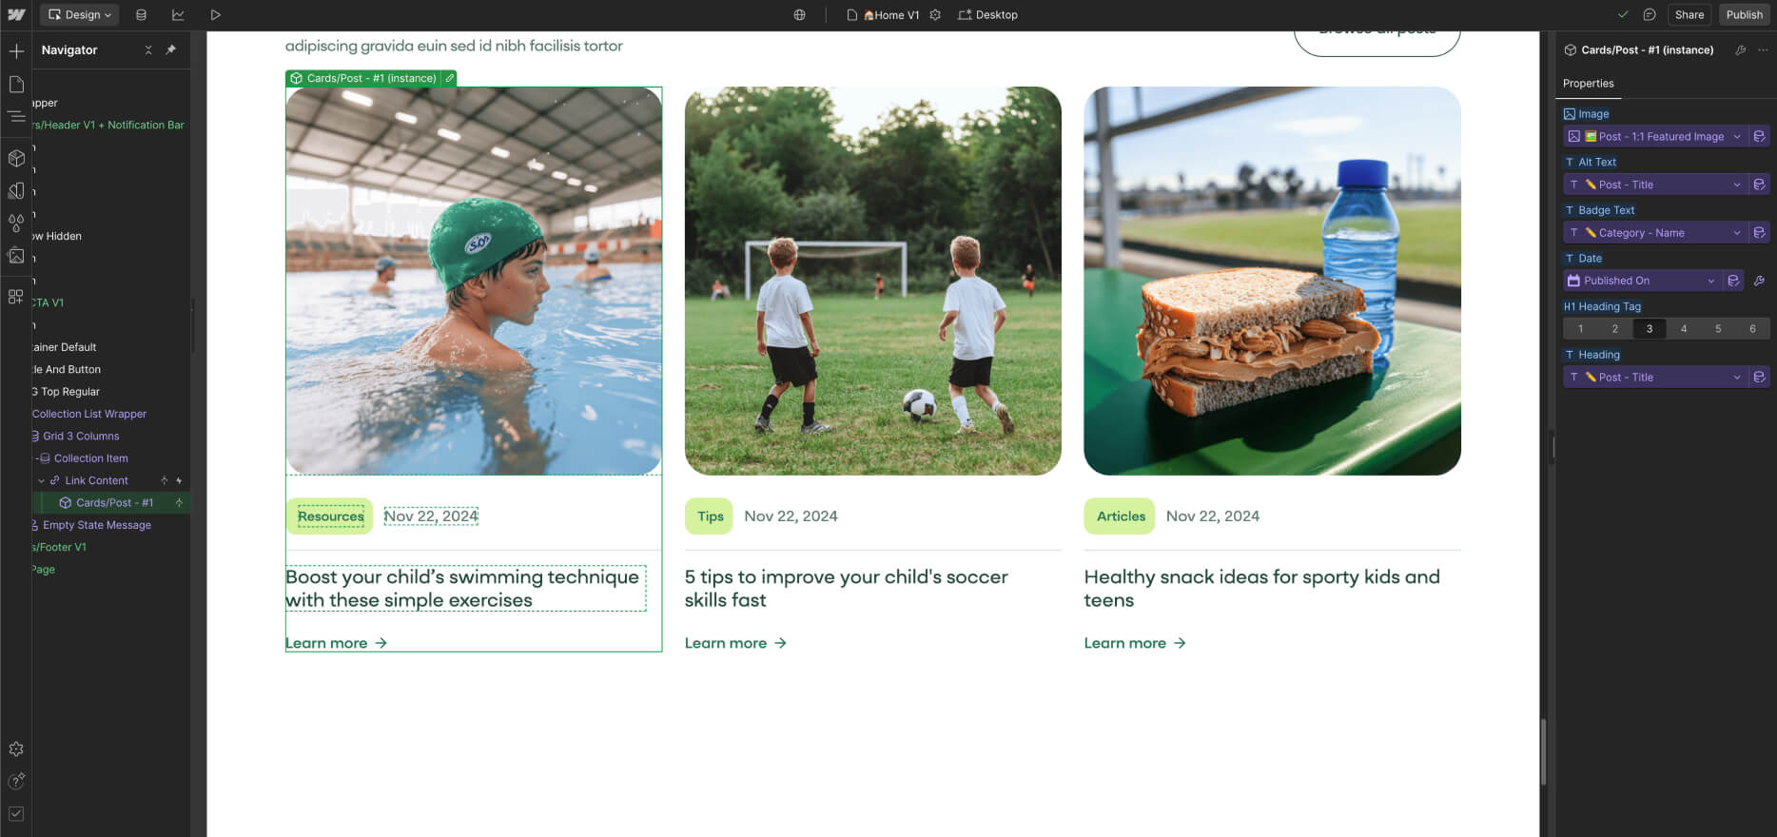Open the Add elements plus panel
Viewport: 1777px width, 837px height.
pos(16,50)
